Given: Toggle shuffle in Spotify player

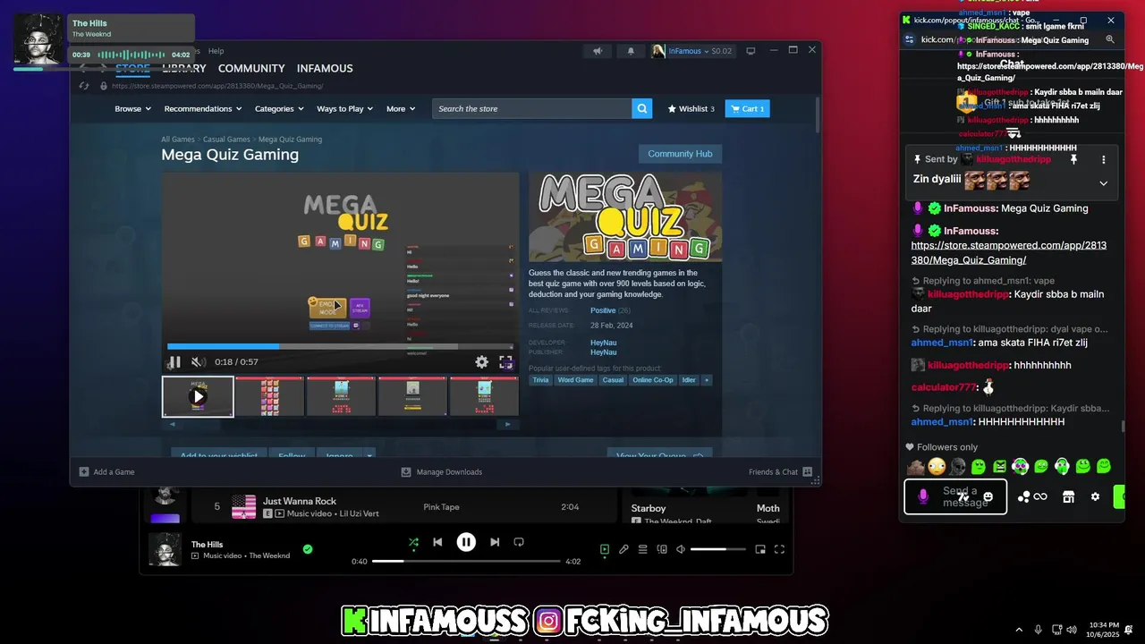Looking at the screenshot, I should (x=413, y=542).
